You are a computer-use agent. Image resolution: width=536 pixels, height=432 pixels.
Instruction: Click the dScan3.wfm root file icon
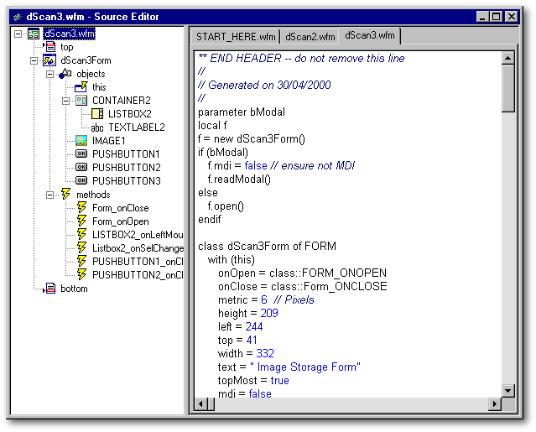tap(33, 34)
